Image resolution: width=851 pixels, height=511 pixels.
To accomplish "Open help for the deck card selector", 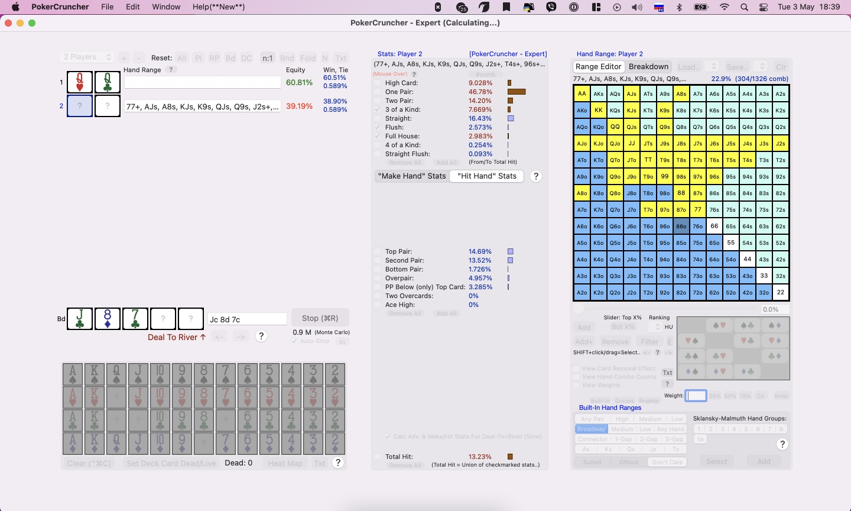I will [x=338, y=463].
